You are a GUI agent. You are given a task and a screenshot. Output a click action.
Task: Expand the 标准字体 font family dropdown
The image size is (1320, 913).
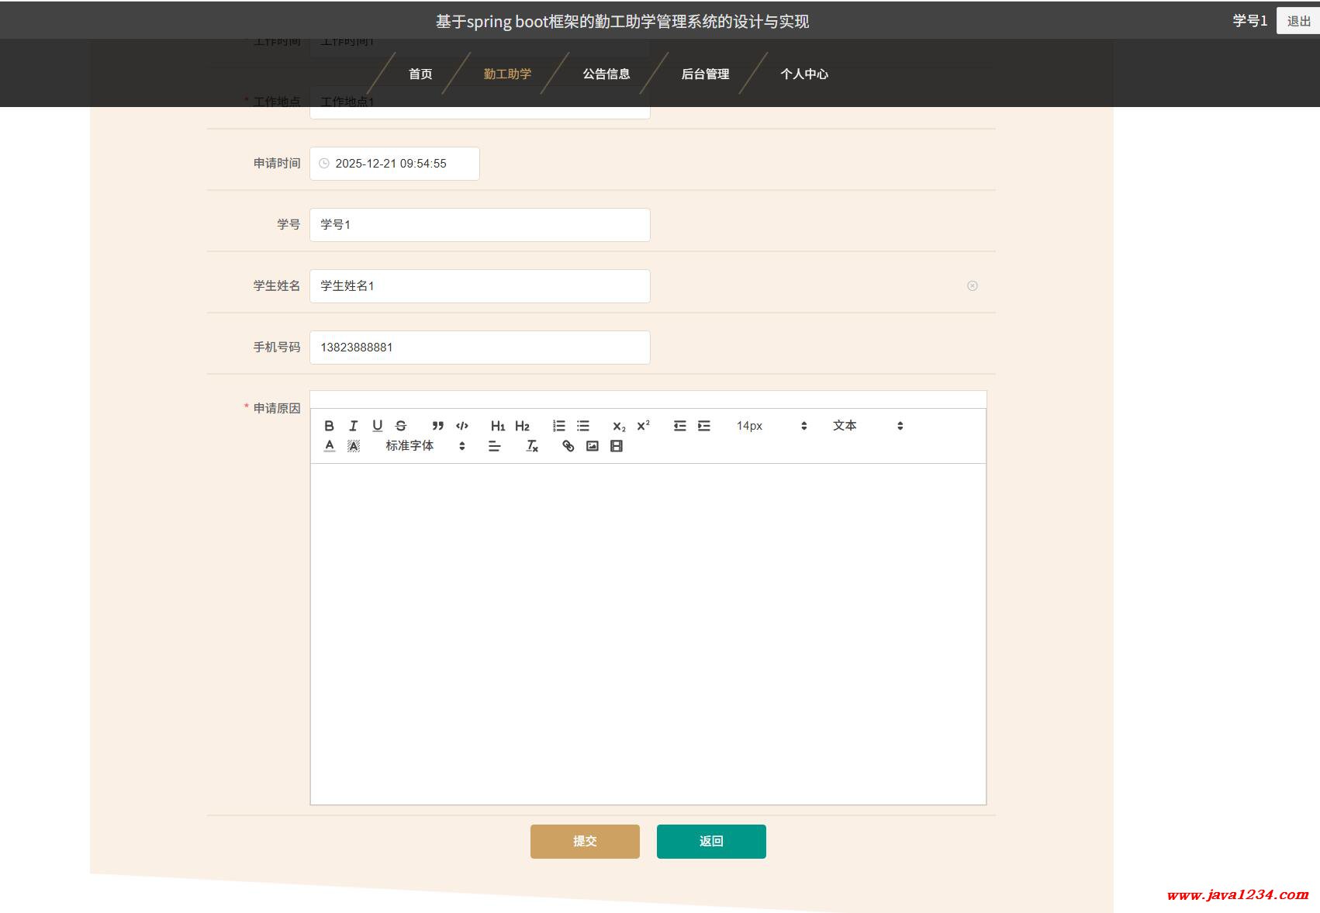(x=425, y=446)
